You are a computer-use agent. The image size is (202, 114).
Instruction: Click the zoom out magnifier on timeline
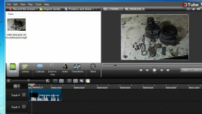click(9, 81)
